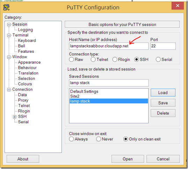188x169 pixels.
Task: Open the Rlogin category in tree
Action: (x=24, y=111)
